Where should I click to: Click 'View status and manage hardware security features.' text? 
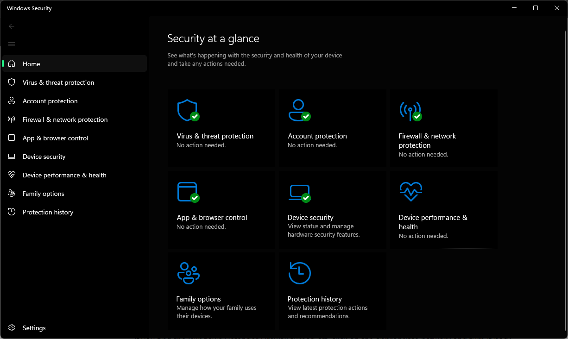tap(323, 231)
